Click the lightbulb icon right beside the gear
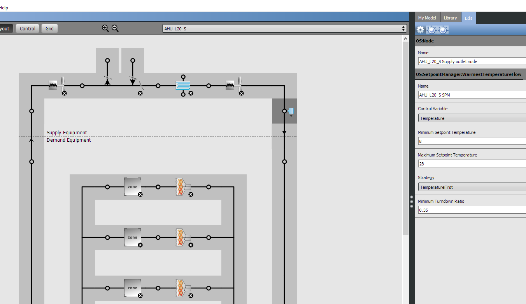 click(431, 30)
